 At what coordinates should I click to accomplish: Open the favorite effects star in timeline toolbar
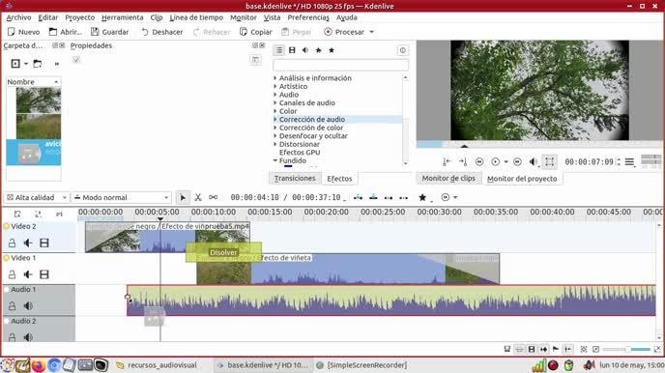pyautogui.click(x=422, y=197)
